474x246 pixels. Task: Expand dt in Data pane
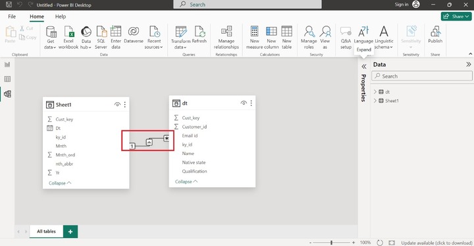pyautogui.click(x=375, y=92)
